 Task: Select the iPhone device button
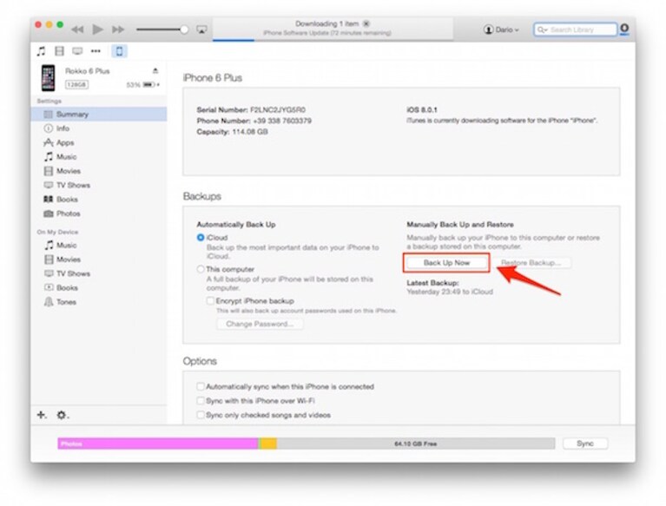point(119,51)
